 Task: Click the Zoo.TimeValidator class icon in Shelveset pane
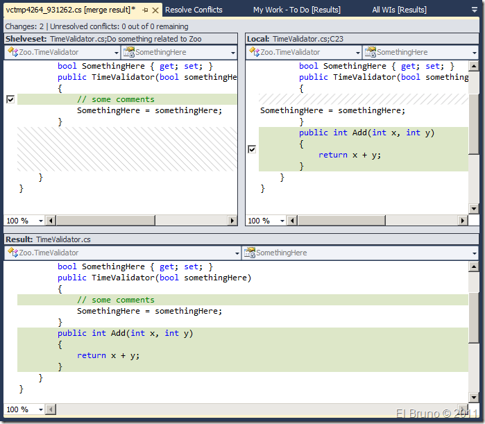point(12,53)
